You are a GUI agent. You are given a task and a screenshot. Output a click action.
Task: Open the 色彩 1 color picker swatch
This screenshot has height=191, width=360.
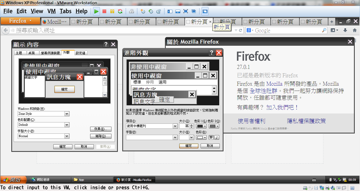point(202,126)
